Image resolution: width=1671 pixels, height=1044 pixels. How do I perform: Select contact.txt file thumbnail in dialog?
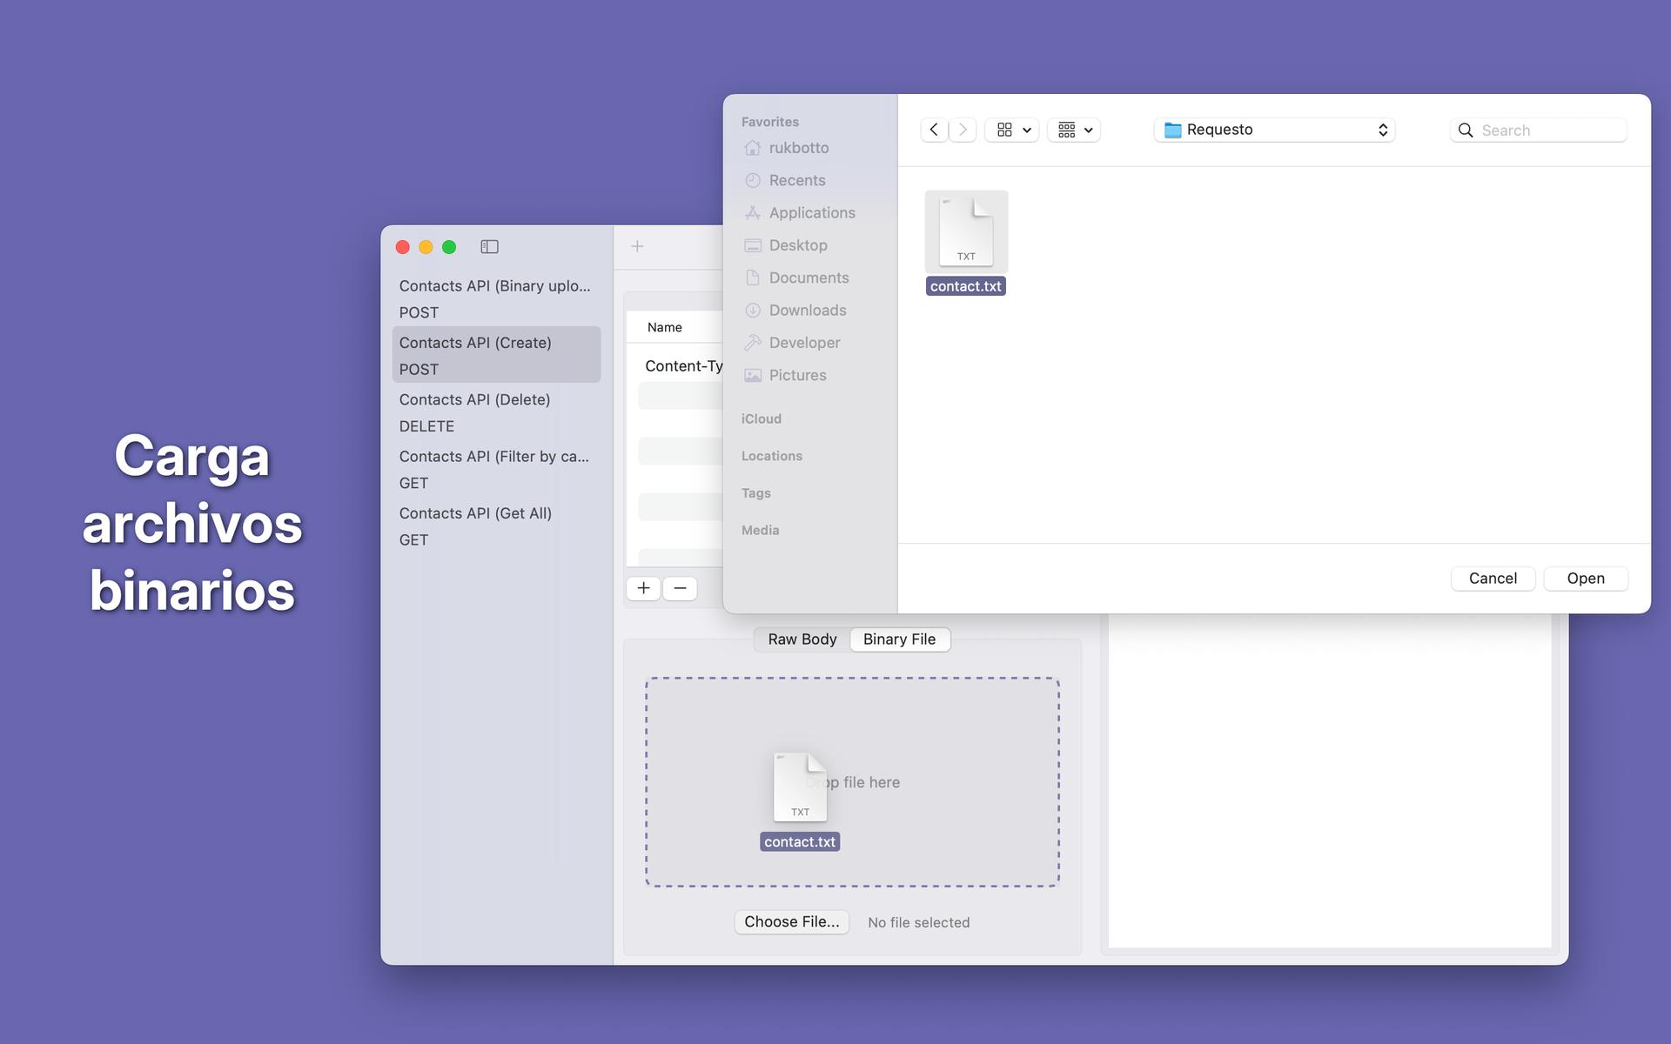pyautogui.click(x=966, y=232)
